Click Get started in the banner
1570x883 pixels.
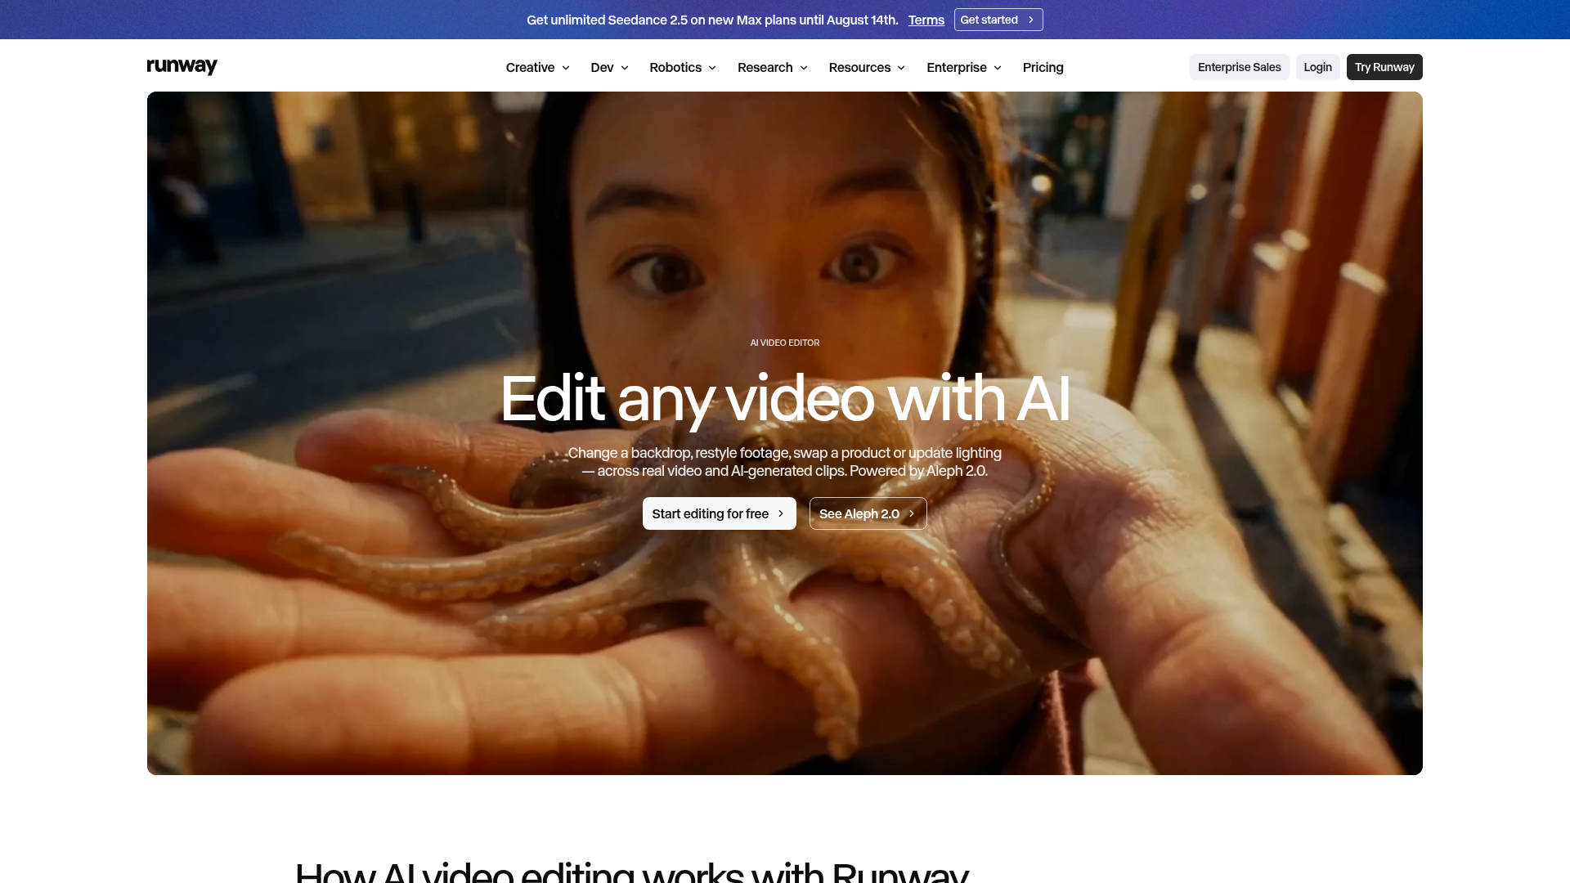pos(998,20)
